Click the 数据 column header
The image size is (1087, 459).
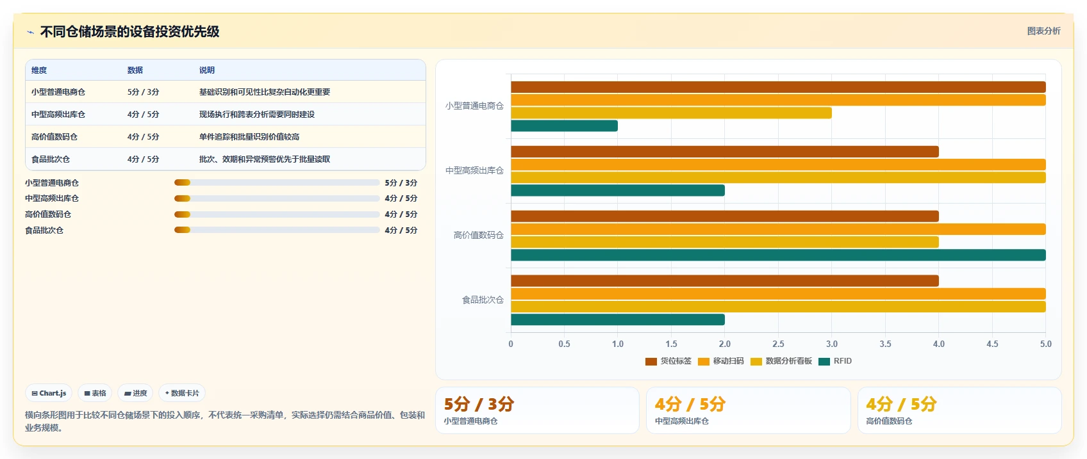click(x=135, y=70)
